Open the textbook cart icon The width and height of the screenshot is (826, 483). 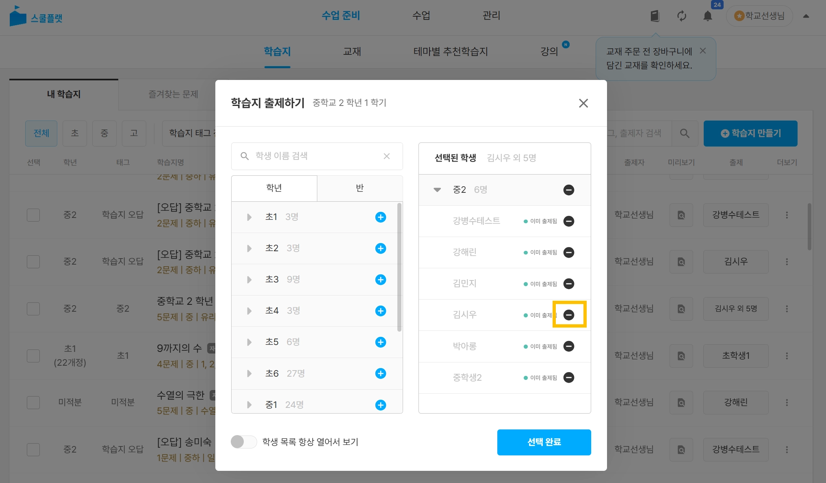click(x=655, y=16)
